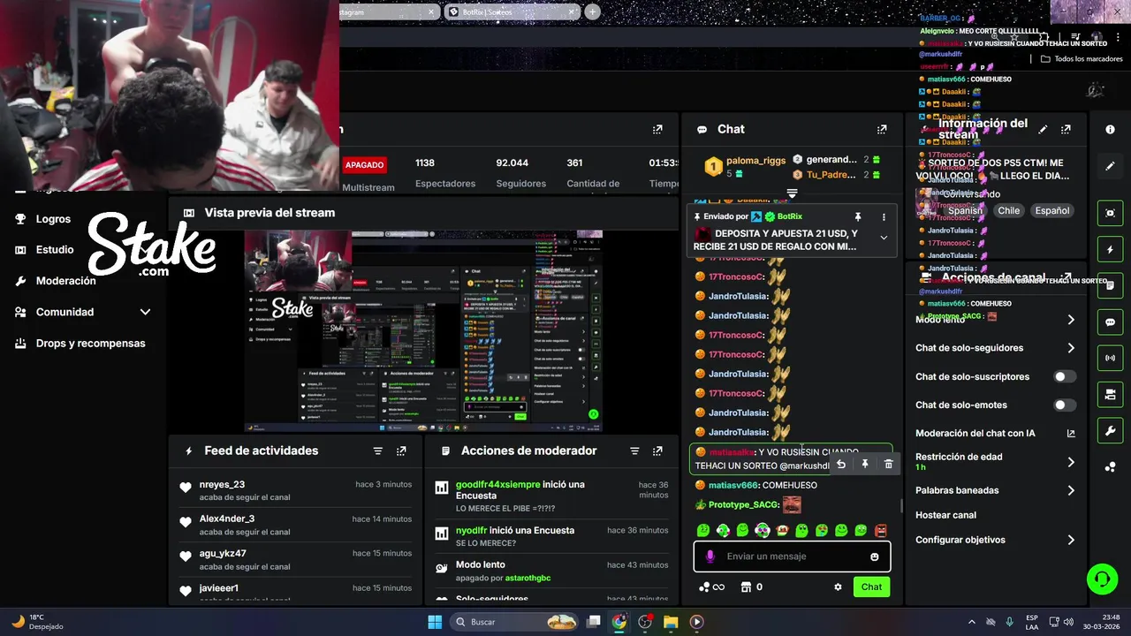Open a new browser tab
The height and width of the screenshot is (636, 1131).
click(x=592, y=11)
